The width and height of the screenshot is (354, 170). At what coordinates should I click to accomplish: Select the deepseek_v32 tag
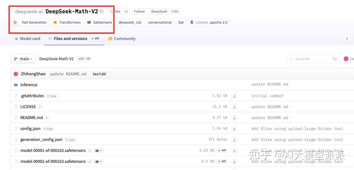coord(130,22)
